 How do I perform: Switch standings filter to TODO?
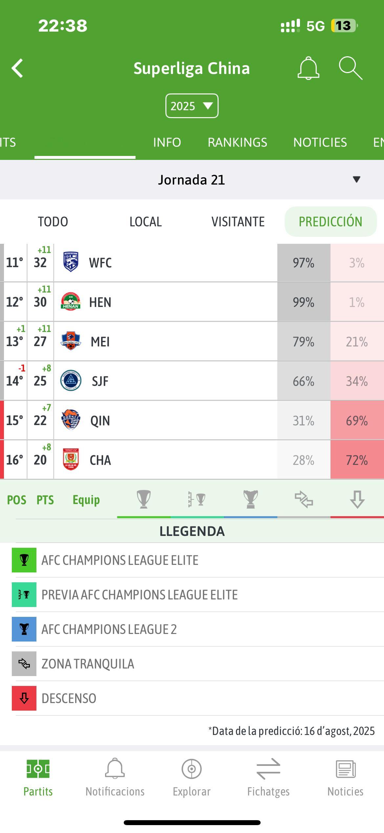(53, 222)
